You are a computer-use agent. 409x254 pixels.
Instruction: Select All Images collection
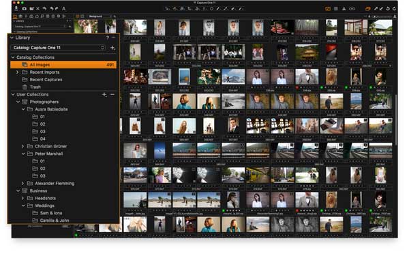click(x=63, y=65)
